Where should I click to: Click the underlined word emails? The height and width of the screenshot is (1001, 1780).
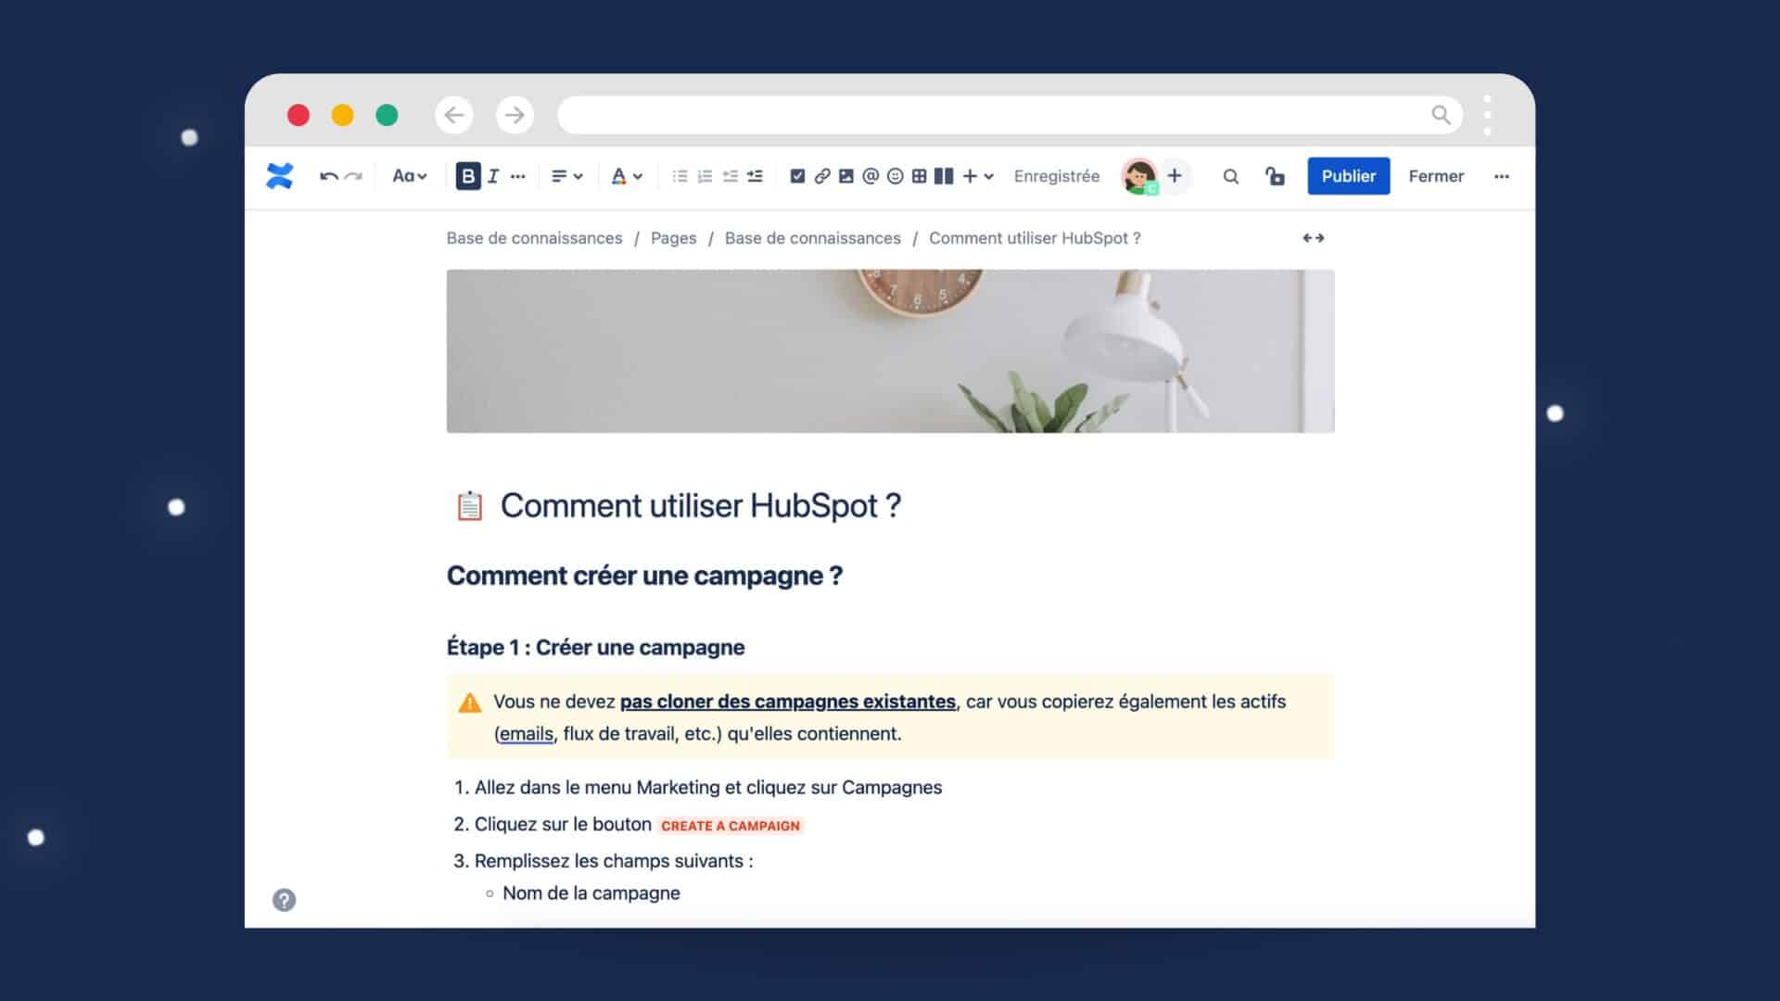(x=526, y=734)
